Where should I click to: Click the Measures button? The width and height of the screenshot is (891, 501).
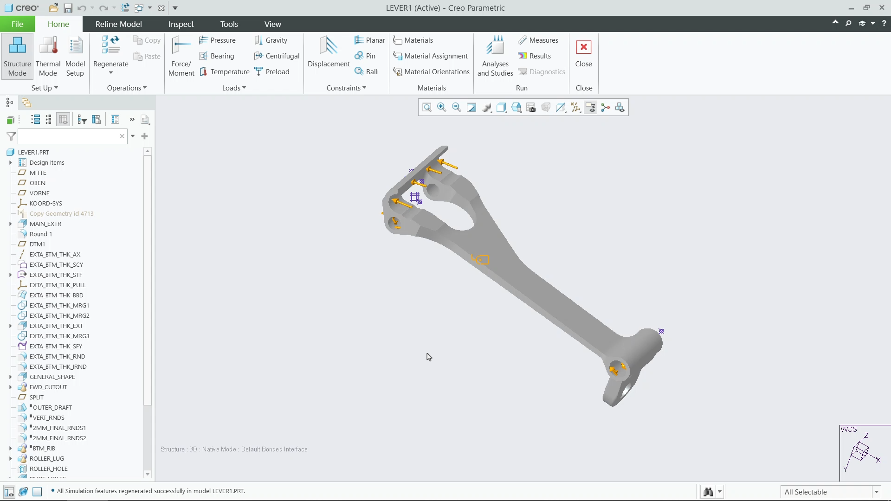[x=538, y=40]
